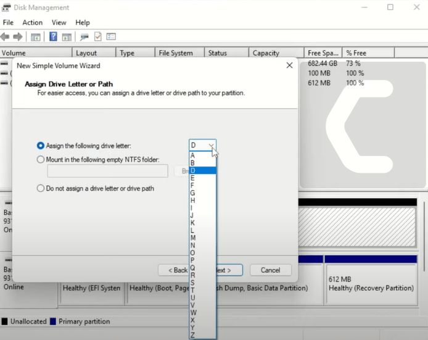Click the Connect/Refresh disk toolbar icon
The width and height of the screenshot is (428, 340).
84,37
